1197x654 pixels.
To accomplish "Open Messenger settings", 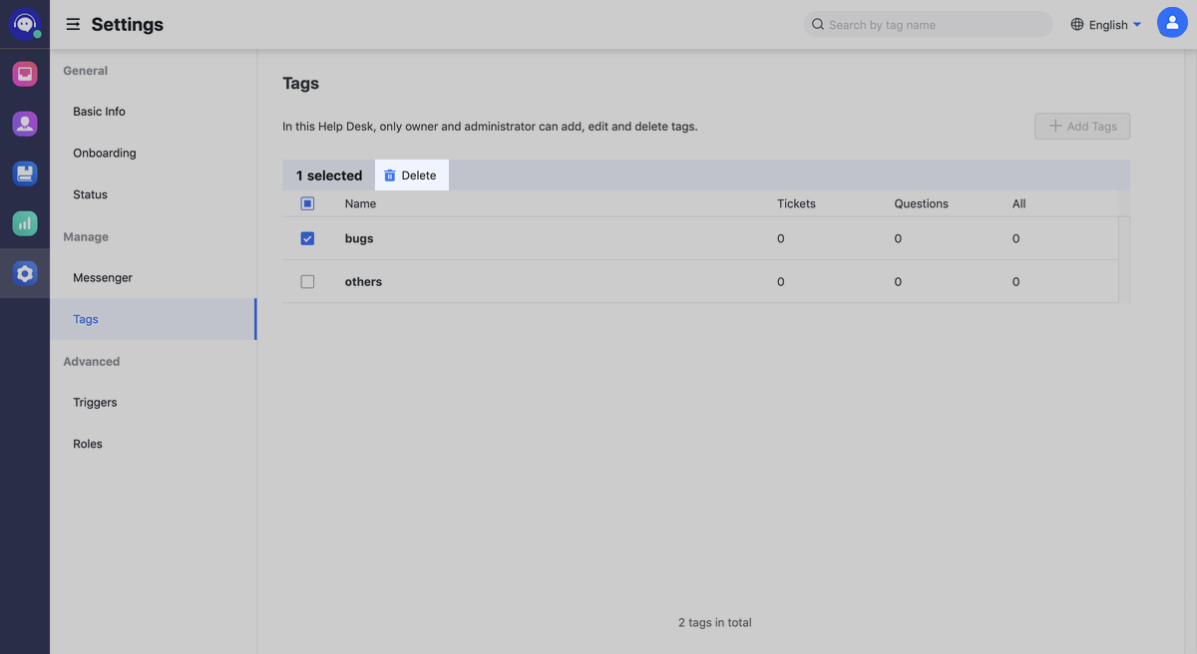I will (103, 278).
